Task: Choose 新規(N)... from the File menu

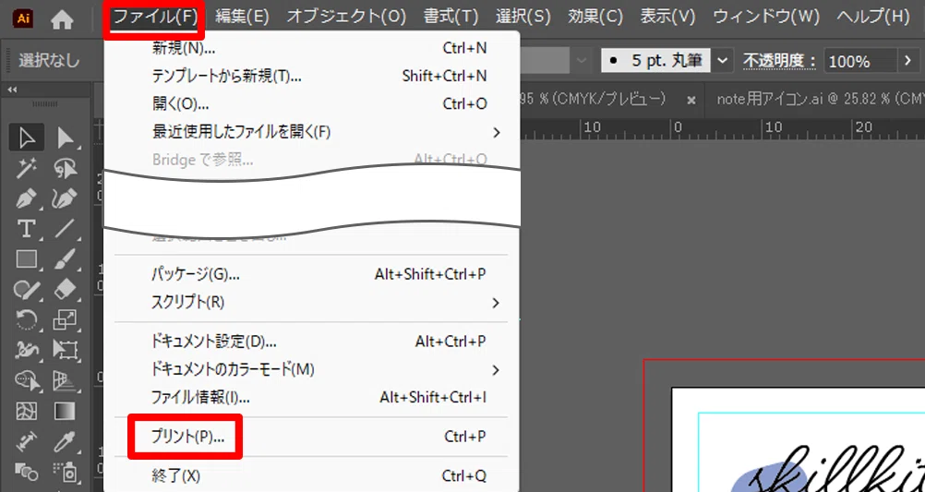Action: tap(311, 48)
